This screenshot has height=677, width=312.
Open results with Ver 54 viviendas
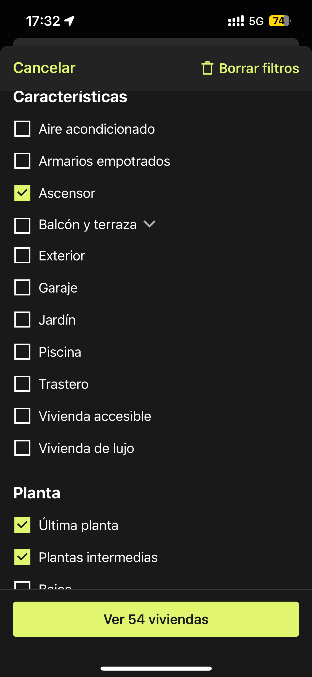[156, 619]
